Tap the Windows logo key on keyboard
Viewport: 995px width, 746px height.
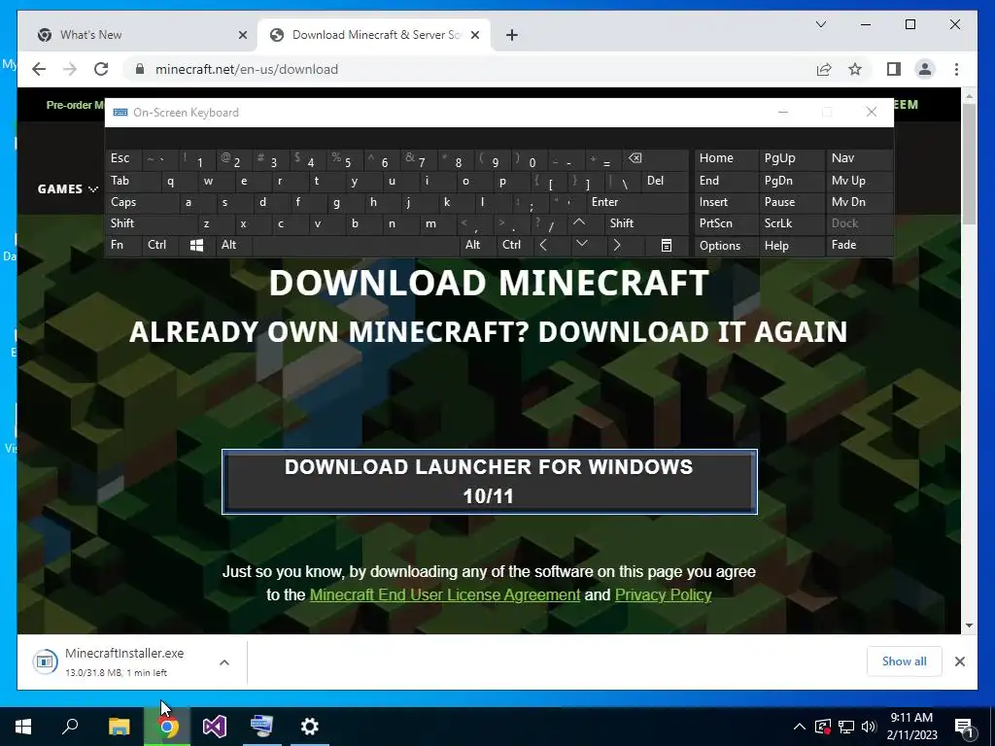point(196,246)
